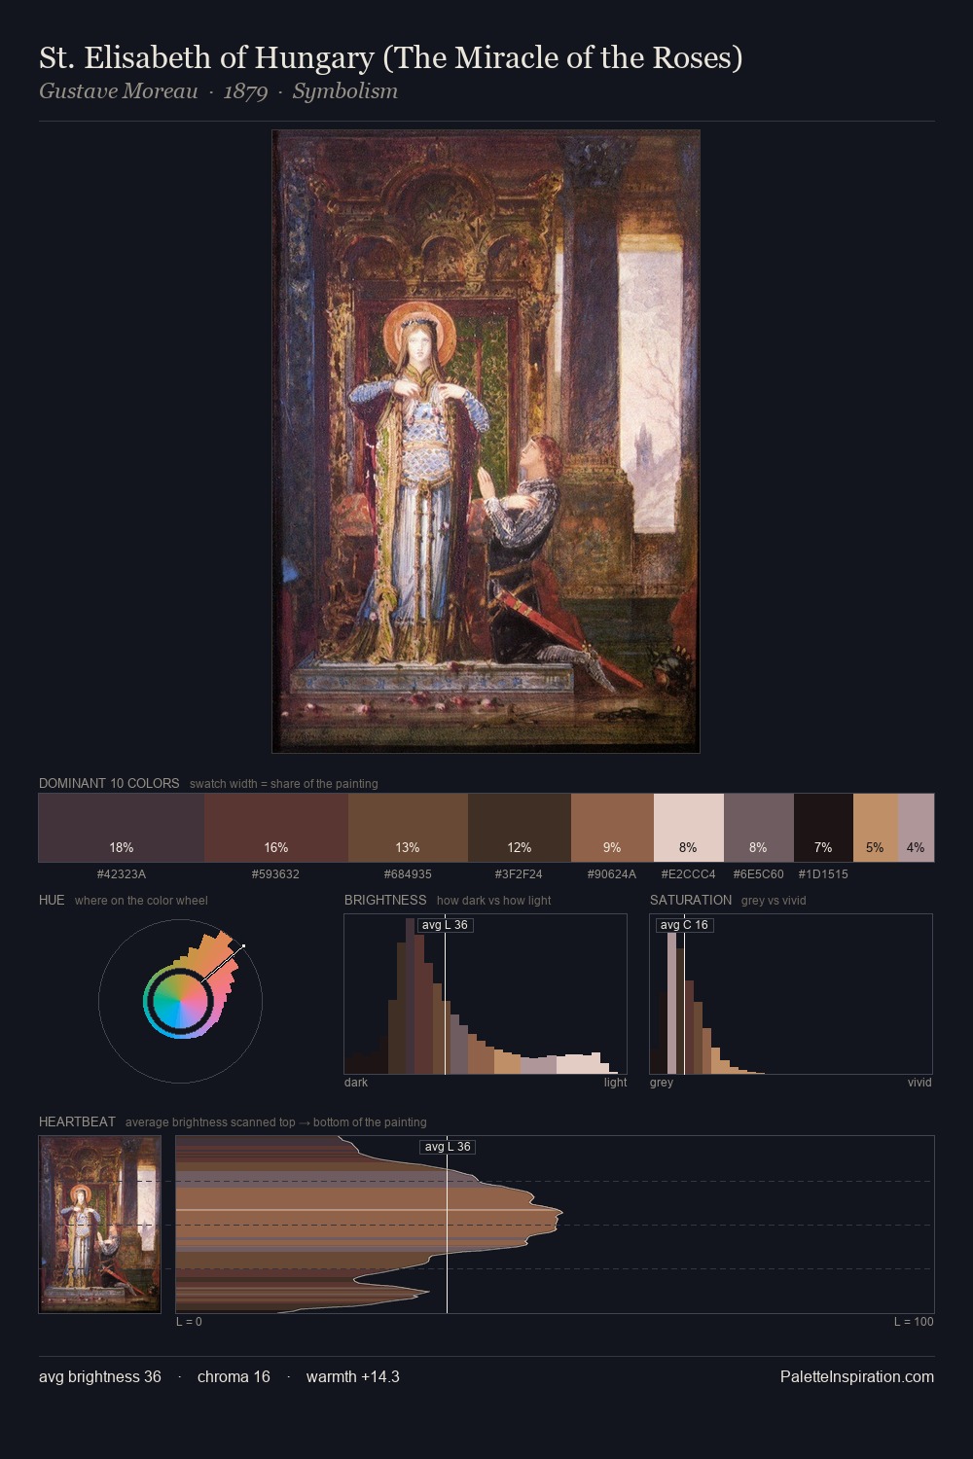
Task: Click the saturation histogram chart
Action: point(791,994)
